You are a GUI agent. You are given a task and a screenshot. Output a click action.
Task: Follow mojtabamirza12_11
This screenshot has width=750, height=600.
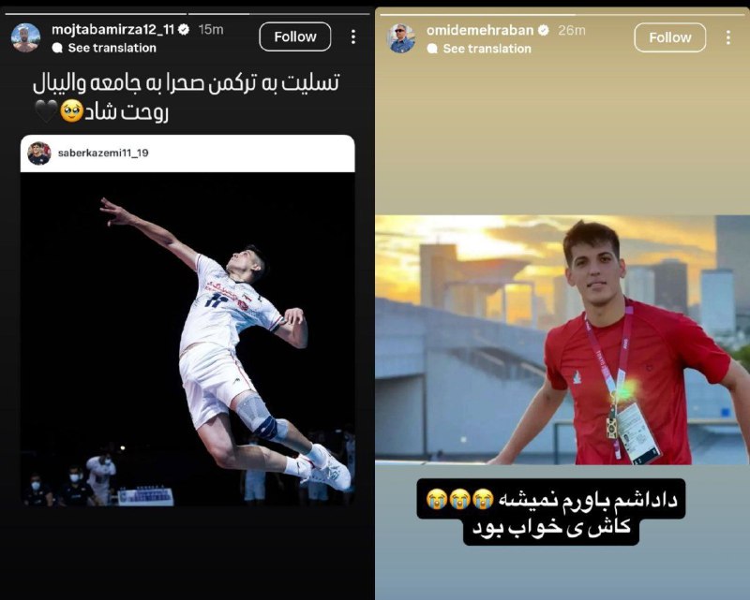tap(295, 37)
